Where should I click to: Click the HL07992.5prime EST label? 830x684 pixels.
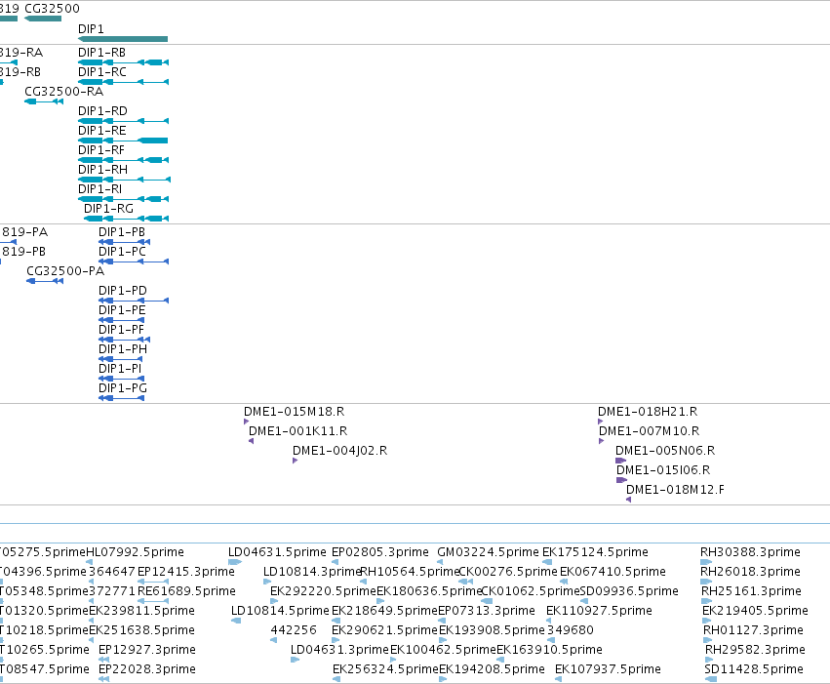pyautogui.click(x=135, y=552)
